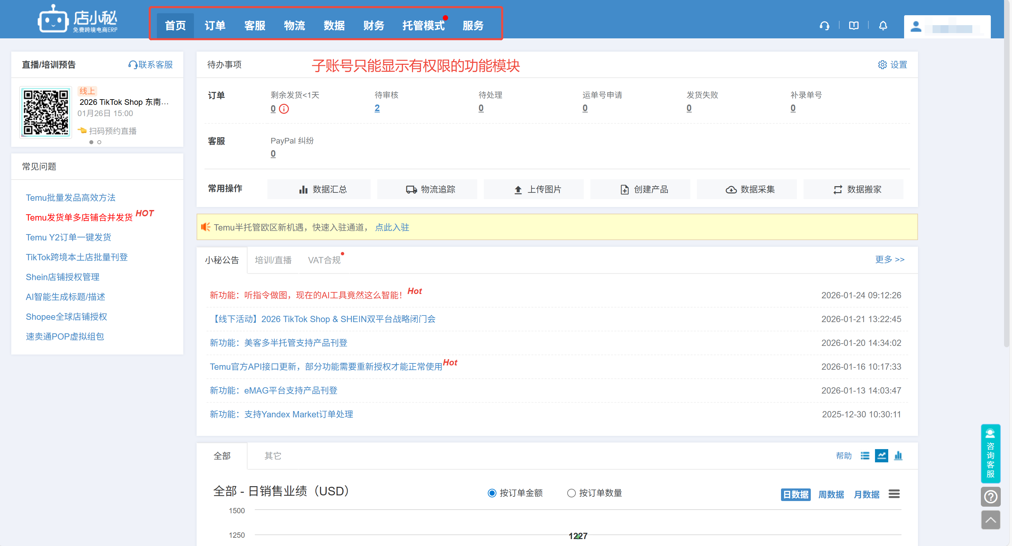Open the notification bell
The height and width of the screenshot is (546, 1012).
tap(883, 26)
